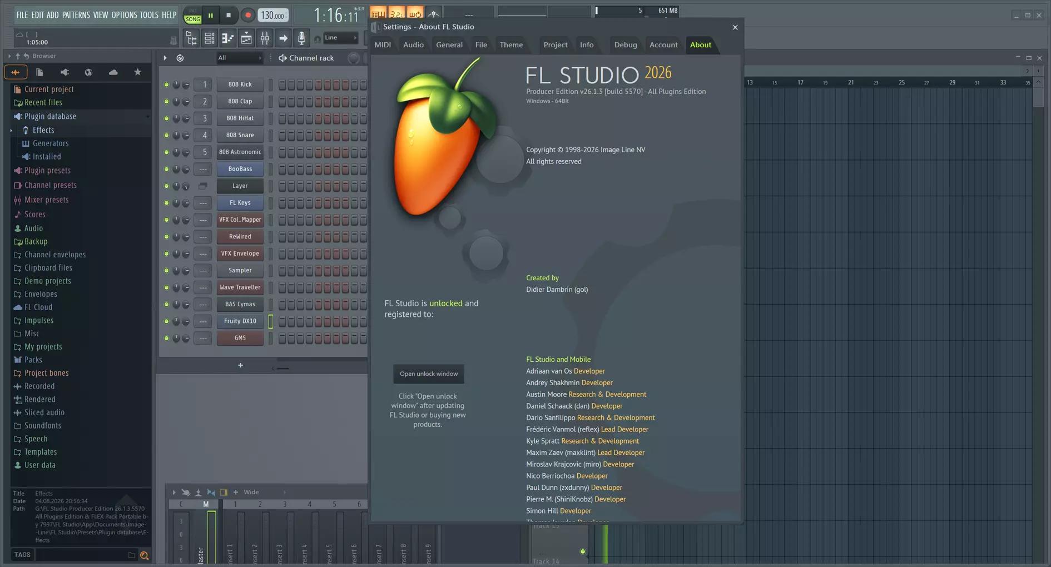
Task: Adjust the Channel rack swing knob
Action: (x=353, y=58)
